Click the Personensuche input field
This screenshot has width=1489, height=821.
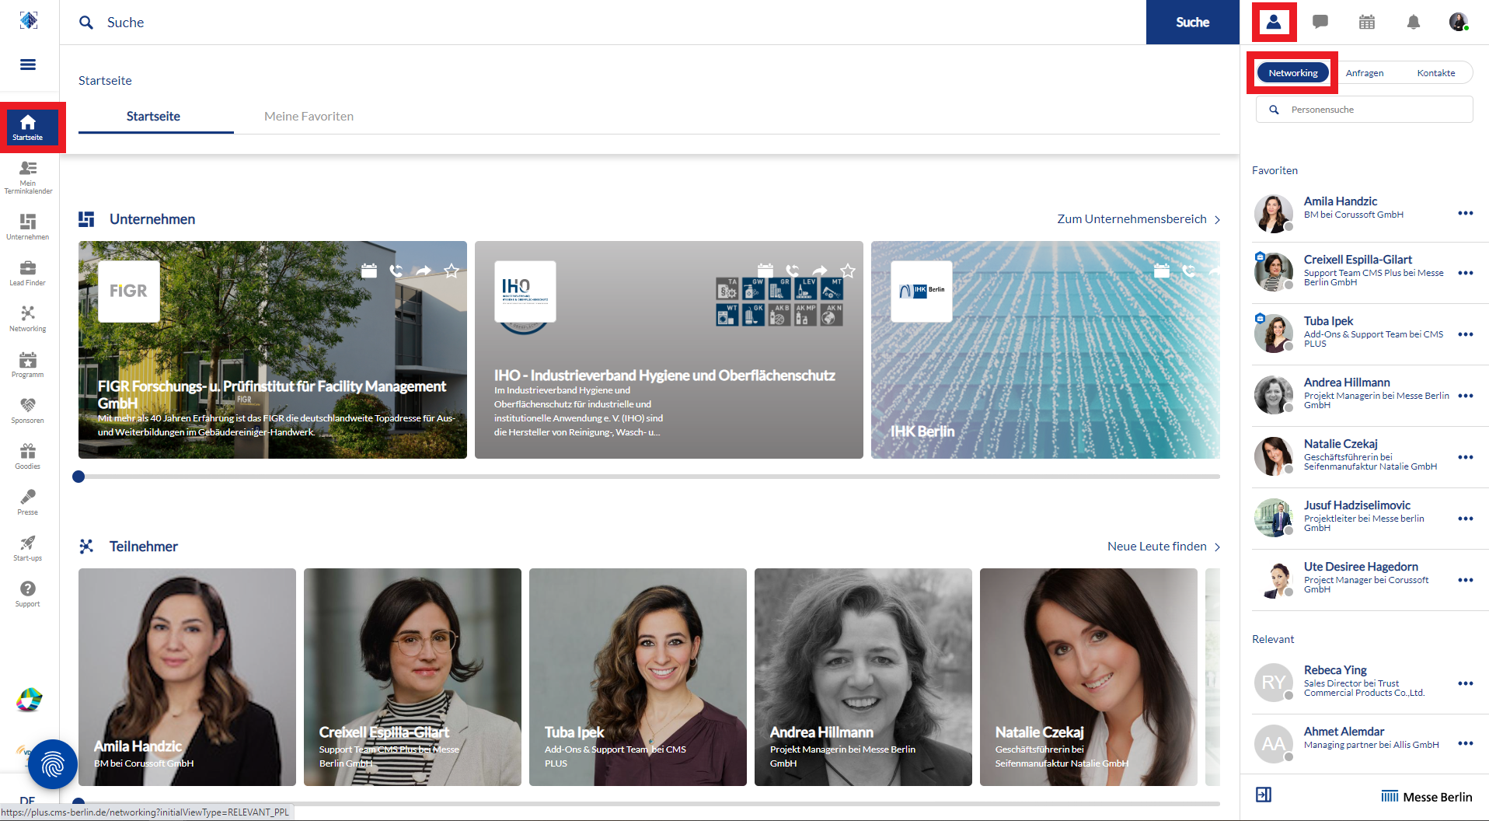point(1365,110)
